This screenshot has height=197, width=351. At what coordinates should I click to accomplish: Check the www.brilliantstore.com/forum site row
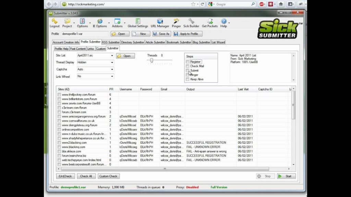point(59,99)
